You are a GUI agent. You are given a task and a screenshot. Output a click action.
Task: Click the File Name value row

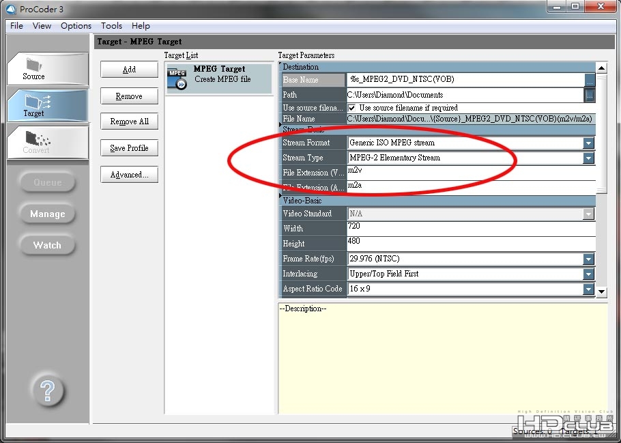[x=472, y=119]
